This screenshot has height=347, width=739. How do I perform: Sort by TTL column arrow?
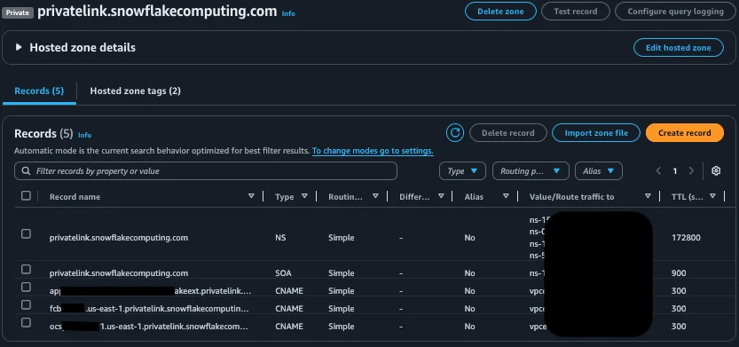712,196
